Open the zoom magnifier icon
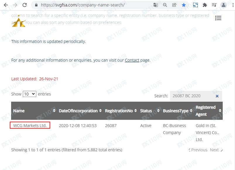 click(165, 5)
